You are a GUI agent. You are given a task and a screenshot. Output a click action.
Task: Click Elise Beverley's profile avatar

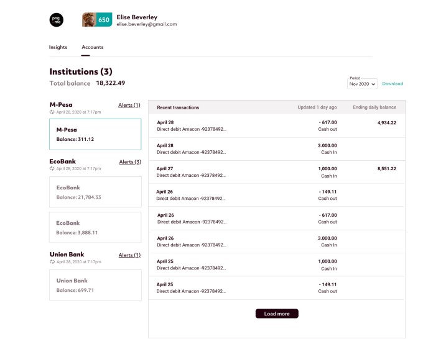coord(89,20)
